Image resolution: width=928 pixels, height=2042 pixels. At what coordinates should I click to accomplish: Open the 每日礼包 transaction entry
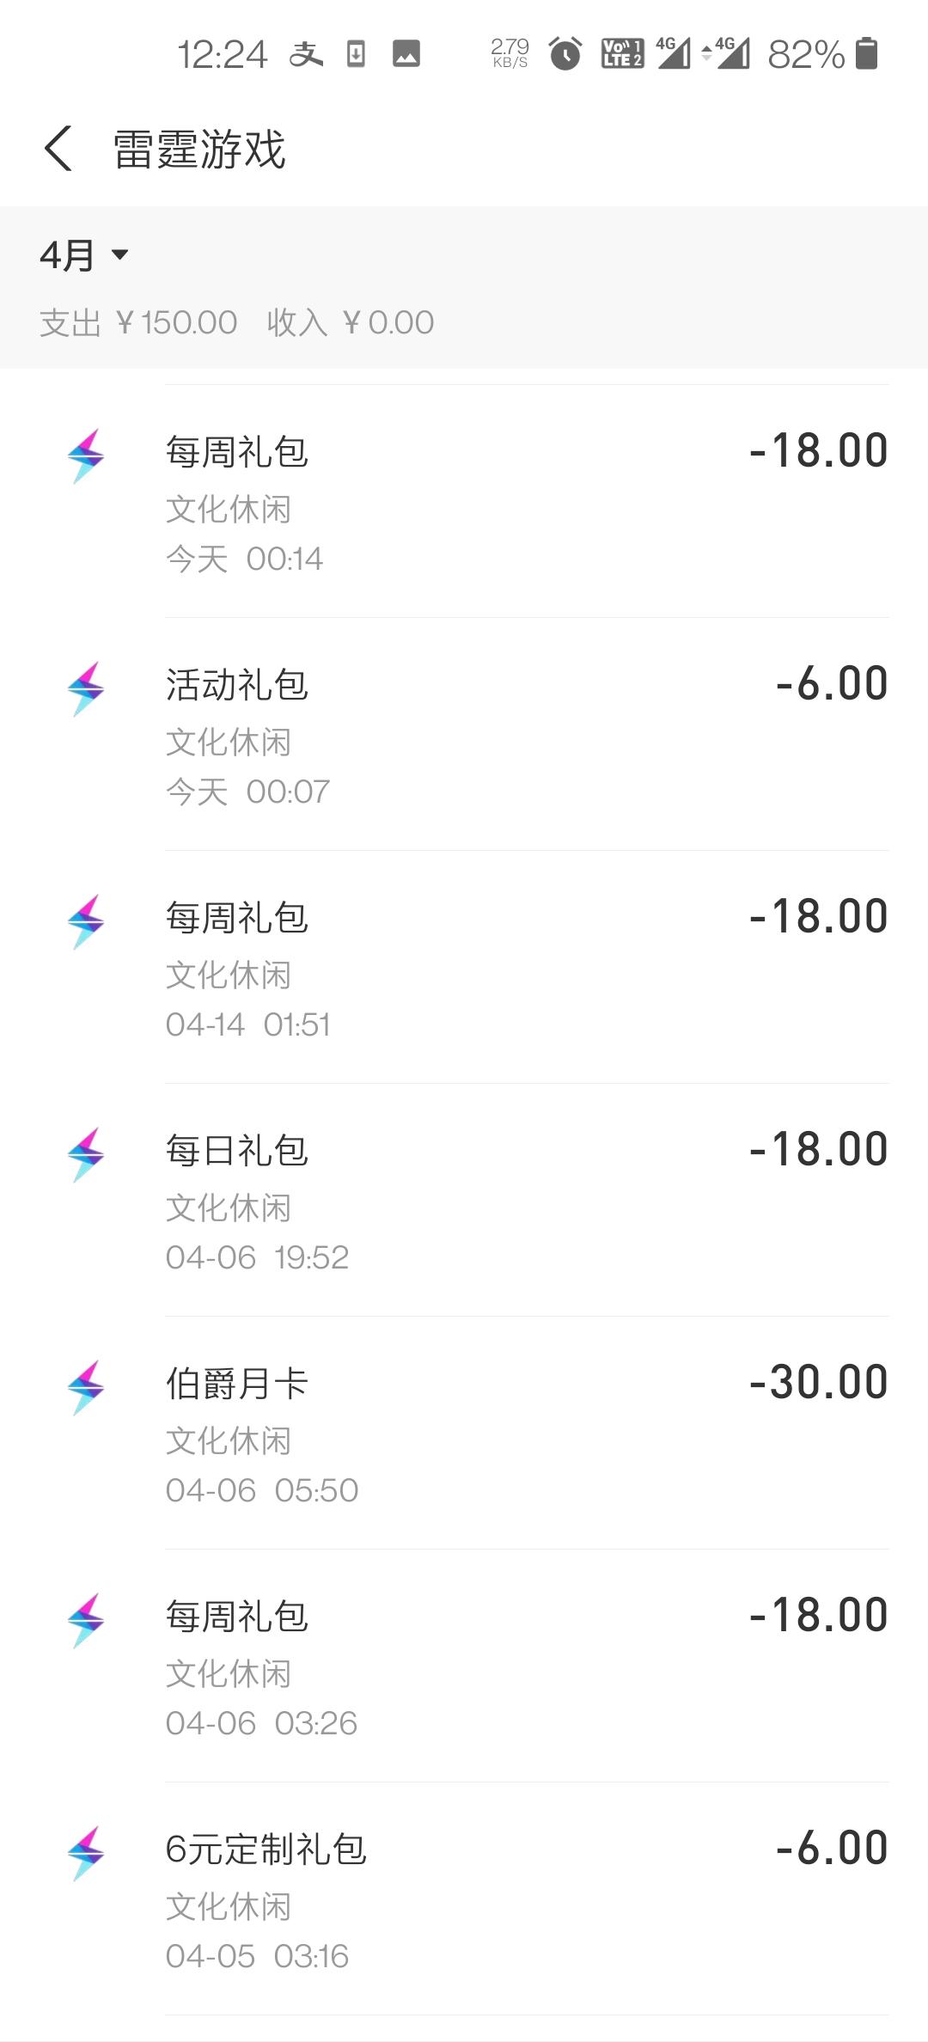point(464,1201)
